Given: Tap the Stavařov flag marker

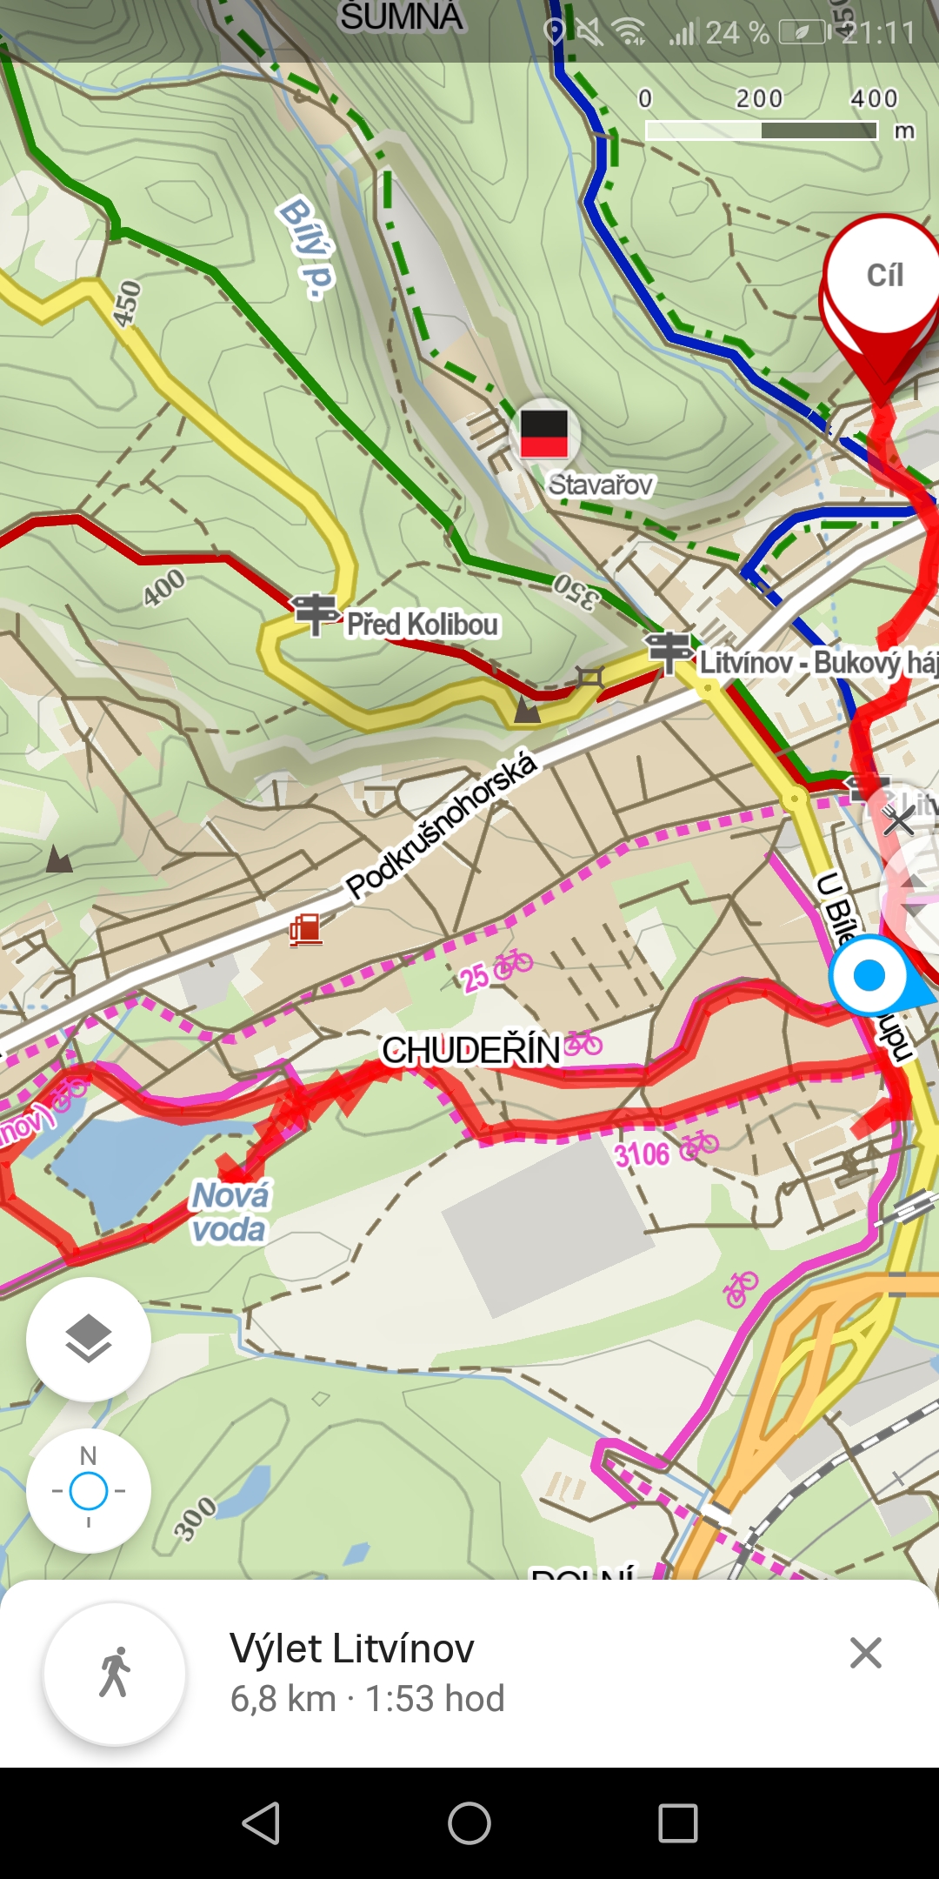Looking at the screenshot, I should 544,432.
